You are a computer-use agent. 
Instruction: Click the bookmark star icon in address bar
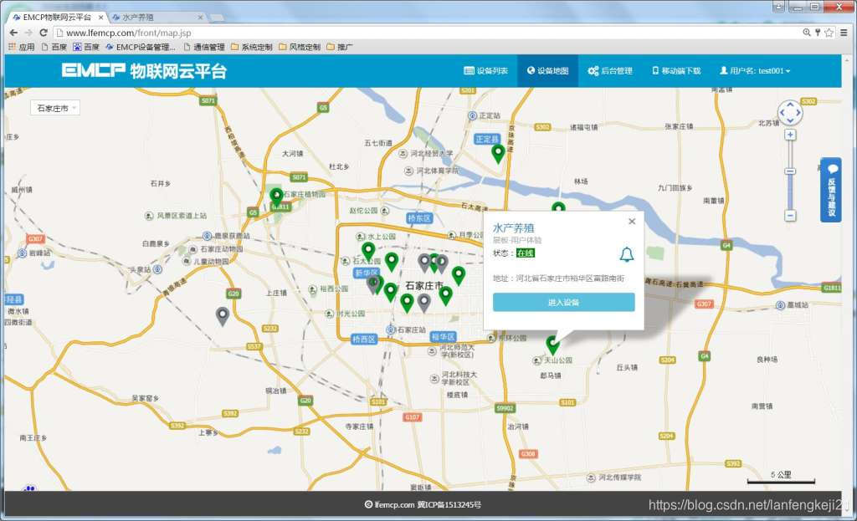pos(829,33)
